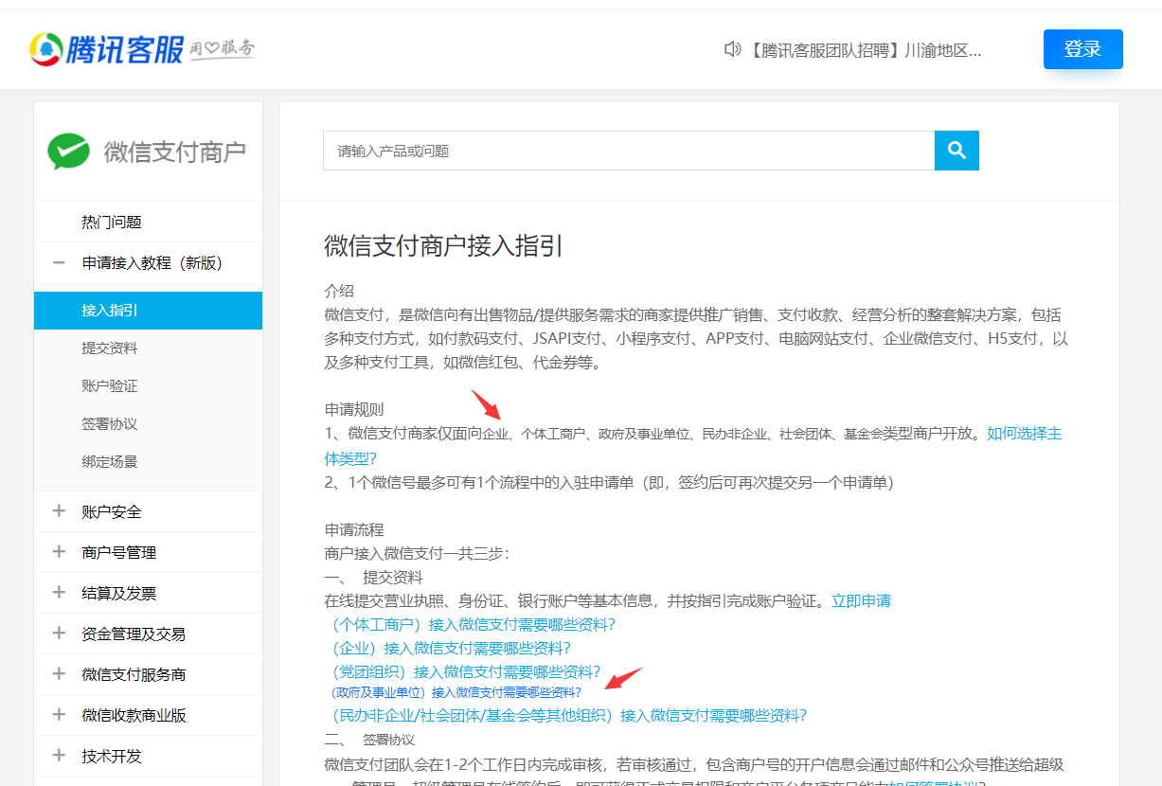
Task: Expand the 微信支付服务商 section
Action: click(59, 674)
